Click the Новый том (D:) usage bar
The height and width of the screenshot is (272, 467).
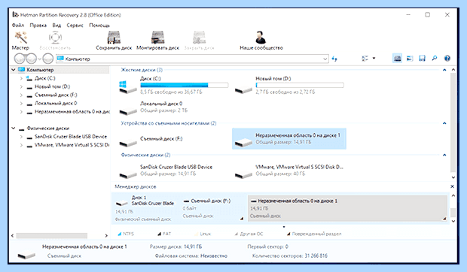pyautogui.click(x=300, y=85)
